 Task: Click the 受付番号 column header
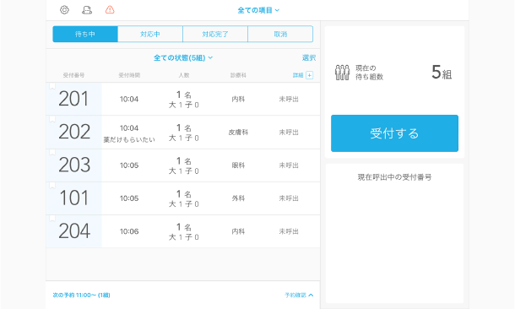74,75
